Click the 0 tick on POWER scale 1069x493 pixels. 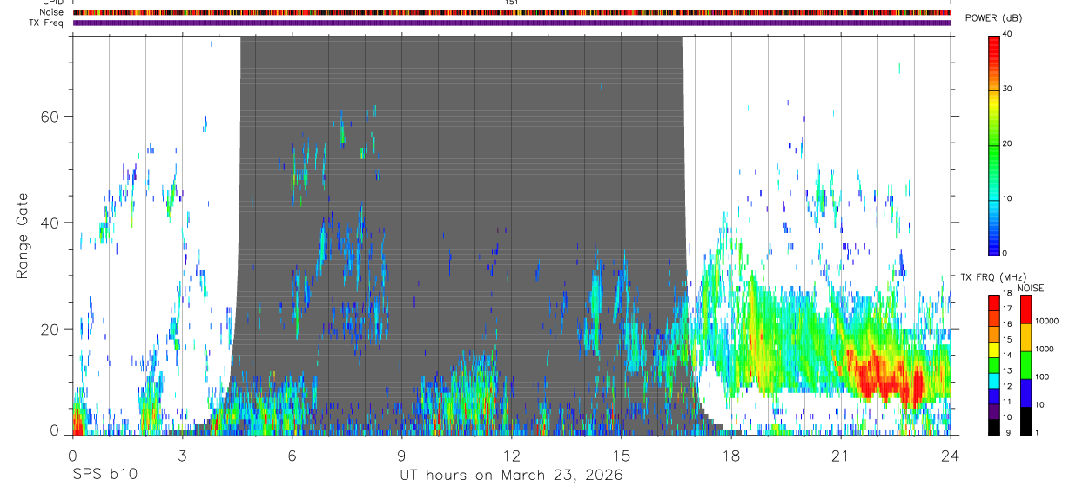(1006, 254)
